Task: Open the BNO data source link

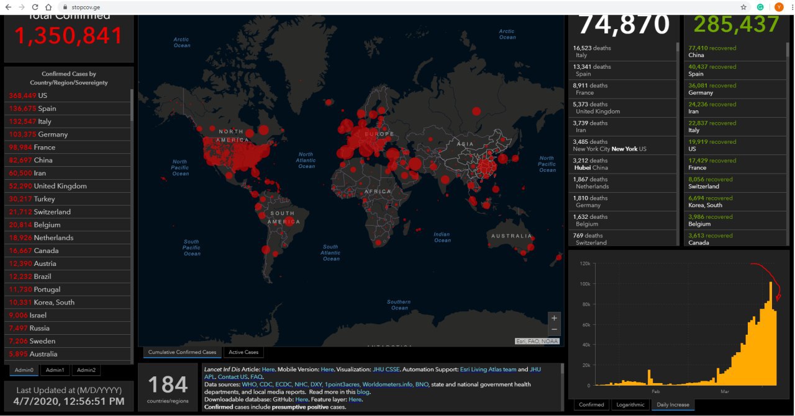Action: pos(422,384)
